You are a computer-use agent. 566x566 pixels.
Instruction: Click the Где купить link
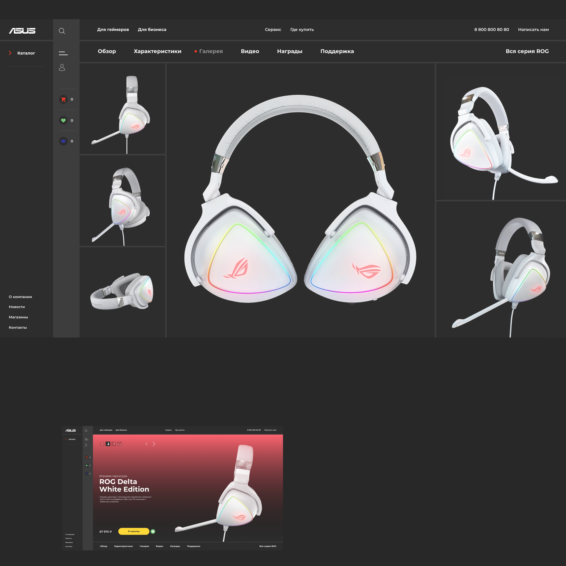click(302, 29)
